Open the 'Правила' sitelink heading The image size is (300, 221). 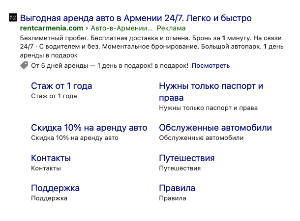click(x=177, y=188)
